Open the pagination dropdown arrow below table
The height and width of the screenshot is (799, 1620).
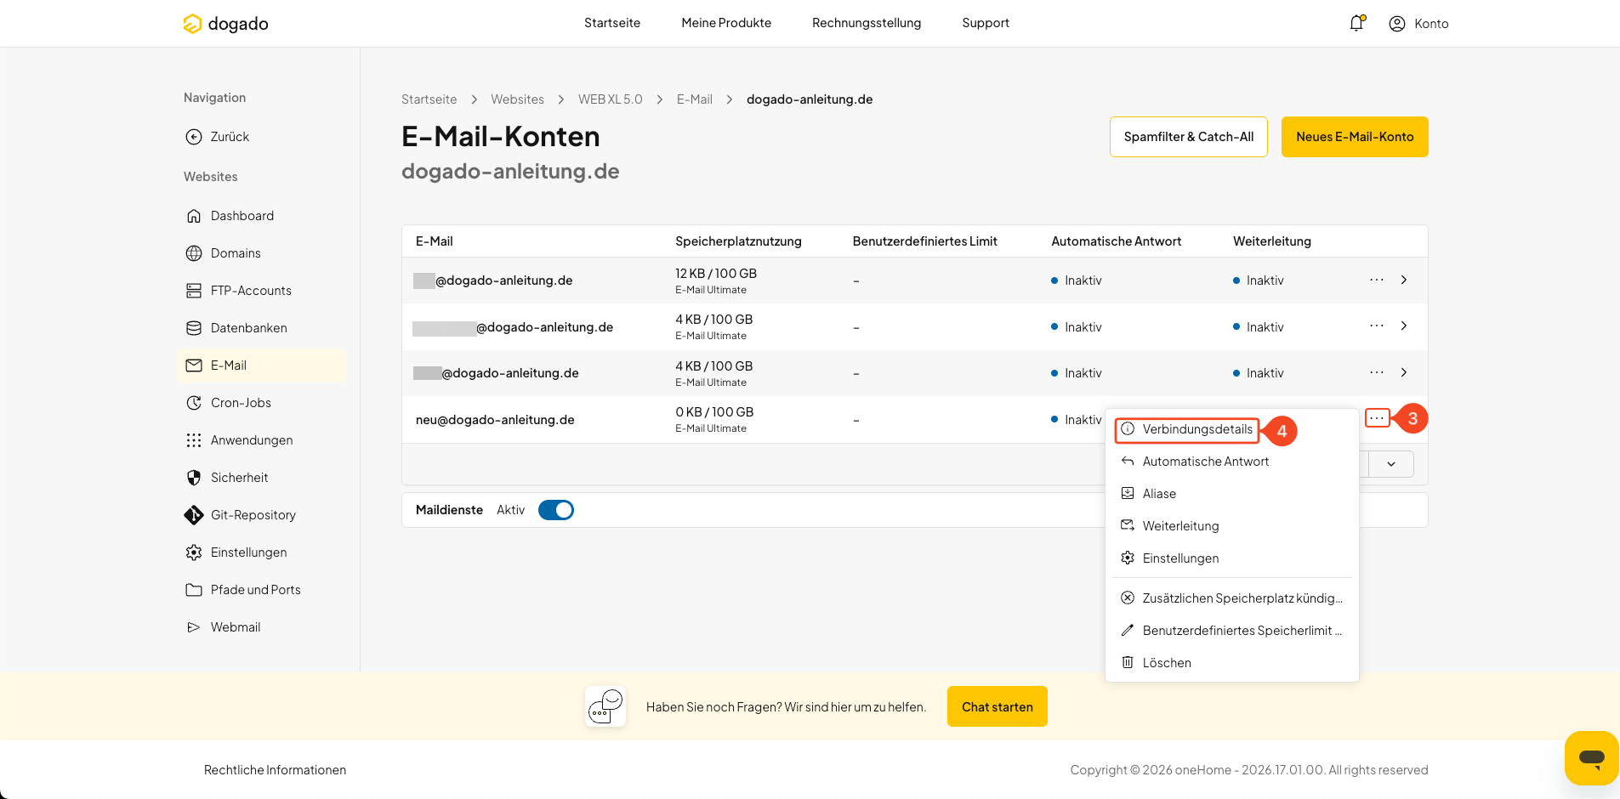(x=1391, y=464)
